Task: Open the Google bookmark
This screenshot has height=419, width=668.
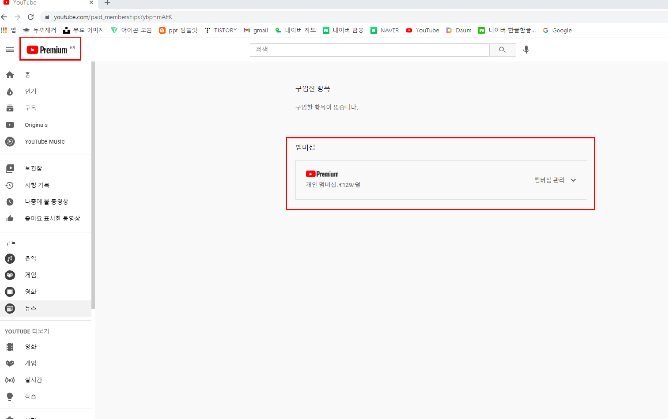Action: tap(557, 30)
